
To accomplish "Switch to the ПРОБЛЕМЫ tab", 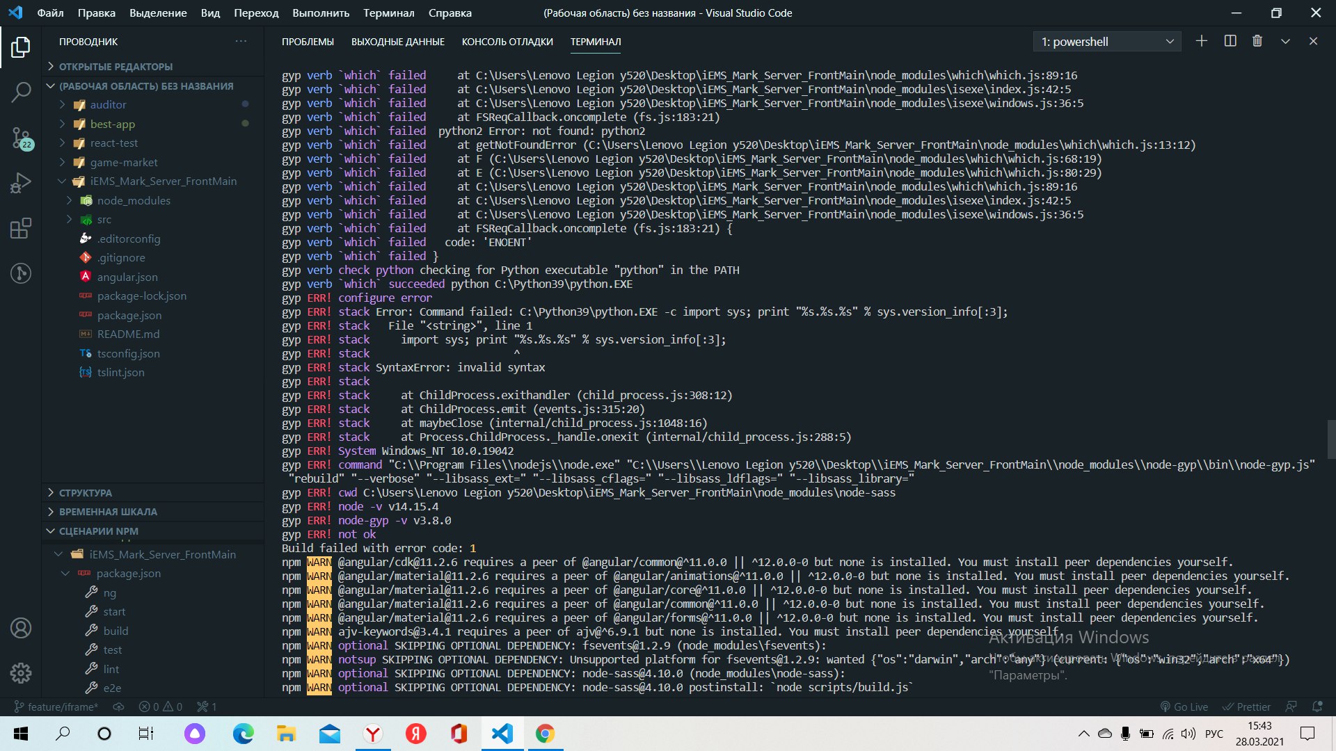I will click(x=308, y=42).
